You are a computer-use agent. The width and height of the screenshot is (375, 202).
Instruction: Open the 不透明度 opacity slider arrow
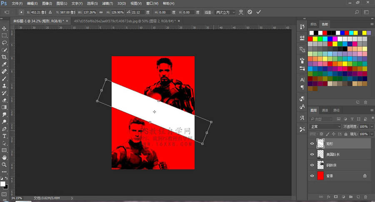pos(372,126)
